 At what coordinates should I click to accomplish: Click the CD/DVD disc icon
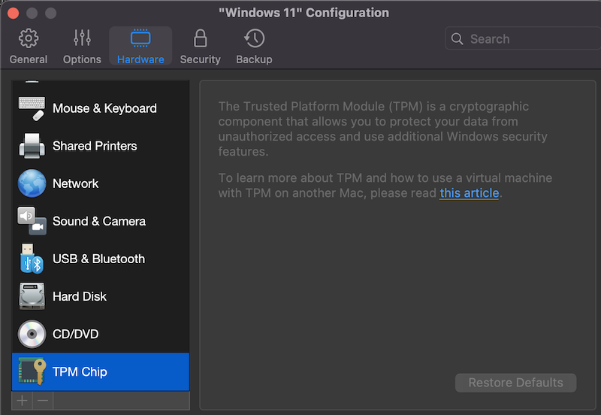32,334
